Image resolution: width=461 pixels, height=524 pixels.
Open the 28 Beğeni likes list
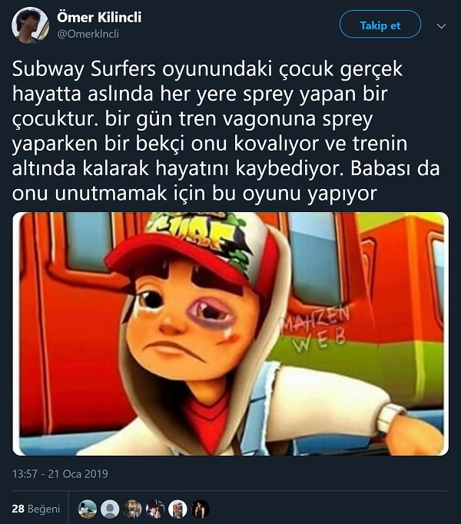(x=36, y=509)
